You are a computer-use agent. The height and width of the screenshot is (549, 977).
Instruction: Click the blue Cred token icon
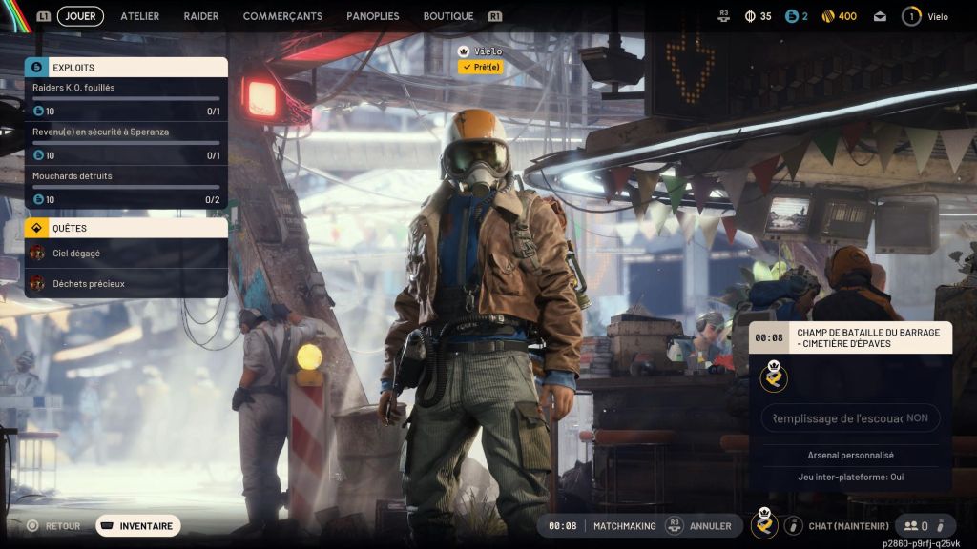pos(790,16)
